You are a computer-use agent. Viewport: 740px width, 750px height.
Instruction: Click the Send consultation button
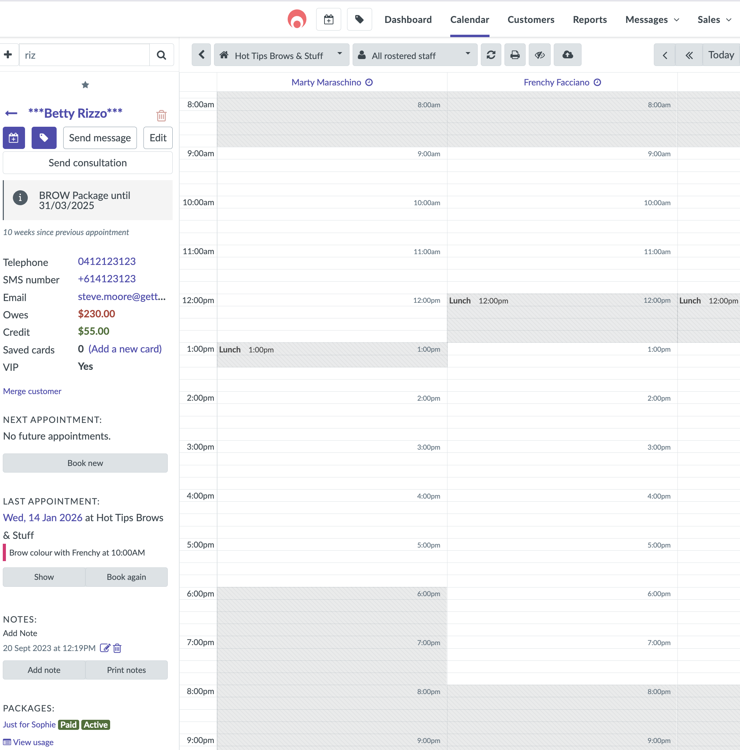(x=88, y=162)
